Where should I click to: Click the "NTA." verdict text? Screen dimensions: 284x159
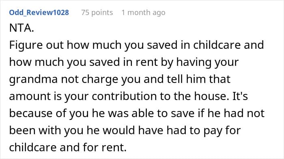coord(22,28)
